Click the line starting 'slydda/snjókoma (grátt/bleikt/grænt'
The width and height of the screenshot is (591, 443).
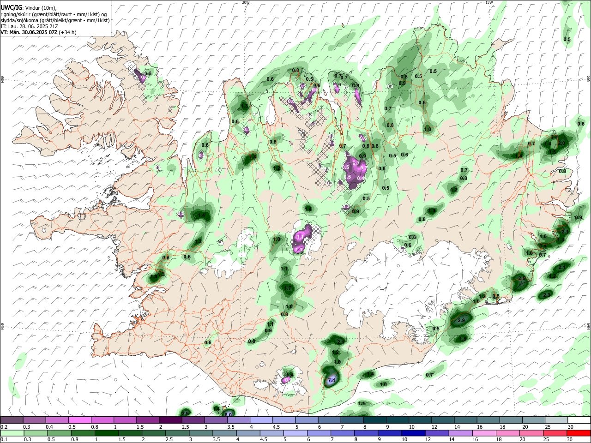(55, 20)
